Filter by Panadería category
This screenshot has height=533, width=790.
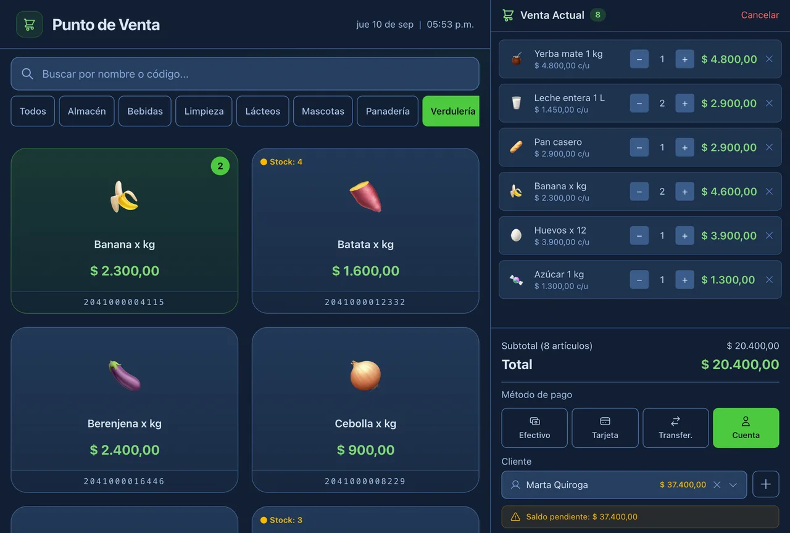388,111
